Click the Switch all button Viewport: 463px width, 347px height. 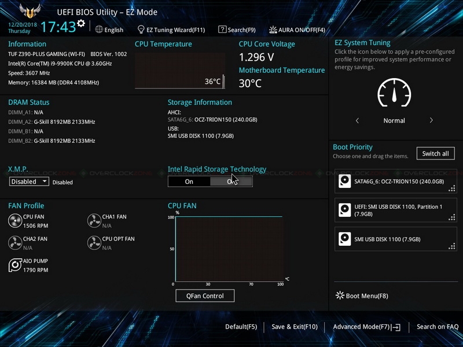point(436,153)
